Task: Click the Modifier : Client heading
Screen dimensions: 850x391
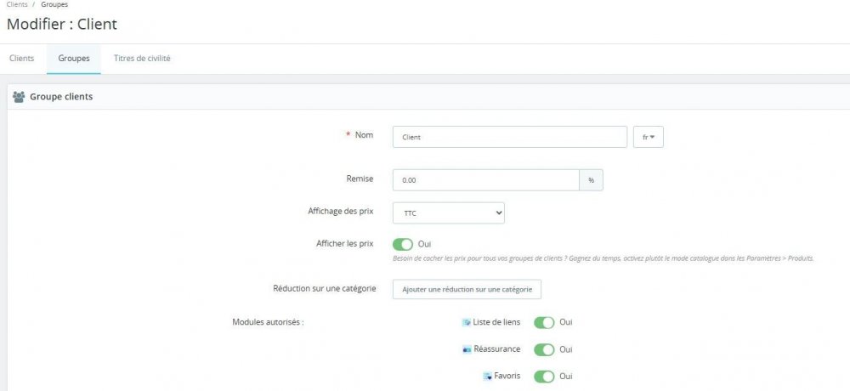Action: tap(62, 25)
